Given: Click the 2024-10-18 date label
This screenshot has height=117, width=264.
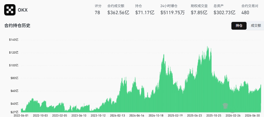Looking at the screenshot, I should [x=156, y=115].
